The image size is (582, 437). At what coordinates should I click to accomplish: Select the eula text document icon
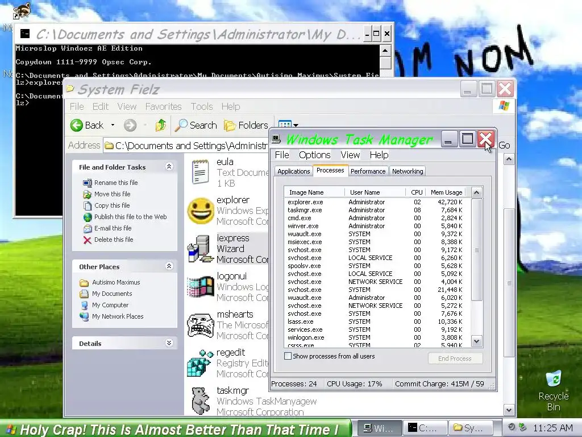click(201, 172)
